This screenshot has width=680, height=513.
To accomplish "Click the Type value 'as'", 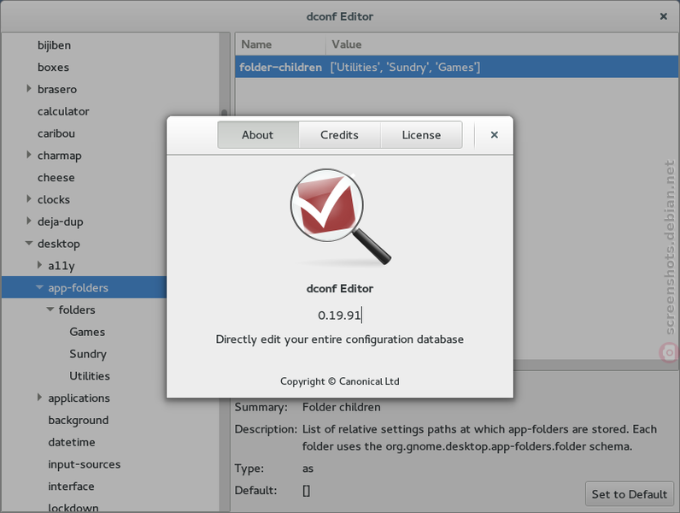I will click(308, 469).
